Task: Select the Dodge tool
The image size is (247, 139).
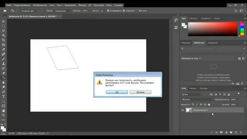Action: point(3,87)
